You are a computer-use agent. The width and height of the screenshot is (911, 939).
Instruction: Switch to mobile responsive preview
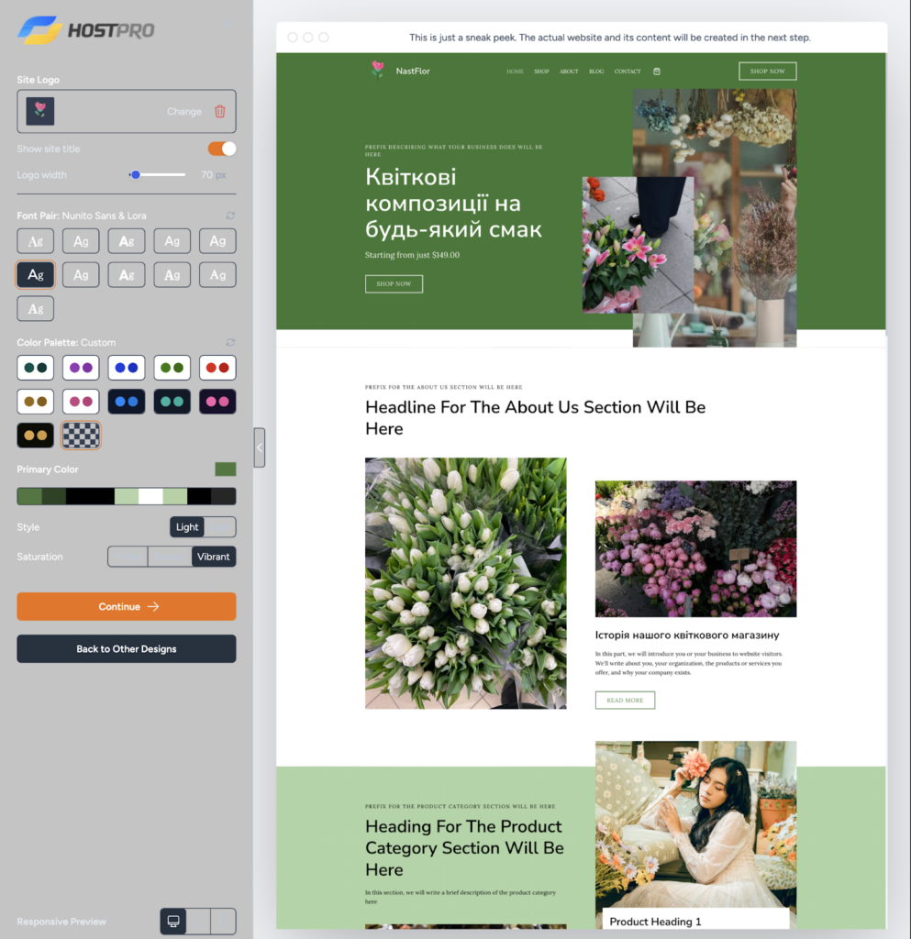[224, 921]
